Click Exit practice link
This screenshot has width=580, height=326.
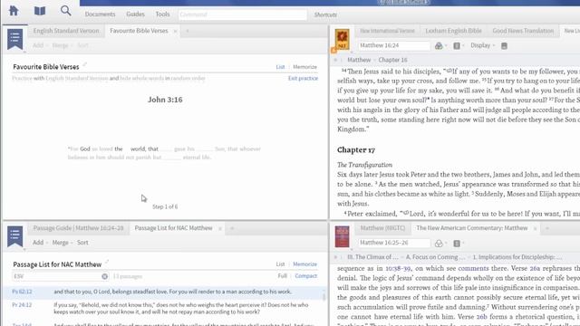click(x=303, y=79)
